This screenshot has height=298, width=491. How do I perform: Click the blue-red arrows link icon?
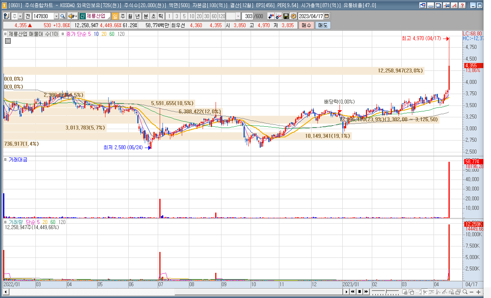click(271, 16)
